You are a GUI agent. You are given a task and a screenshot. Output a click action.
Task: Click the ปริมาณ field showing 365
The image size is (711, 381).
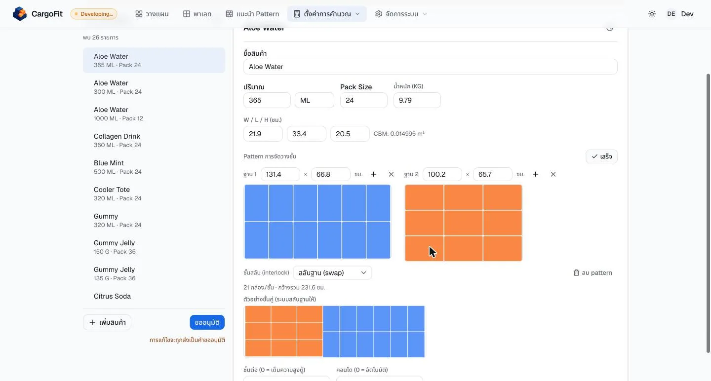click(x=267, y=100)
